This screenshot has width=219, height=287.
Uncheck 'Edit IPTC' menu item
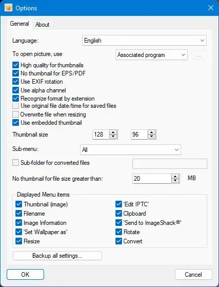point(118,204)
